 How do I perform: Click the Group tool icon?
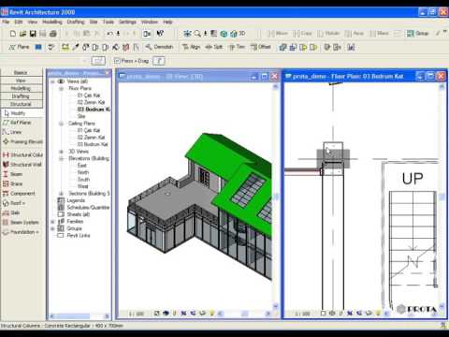(x=418, y=34)
